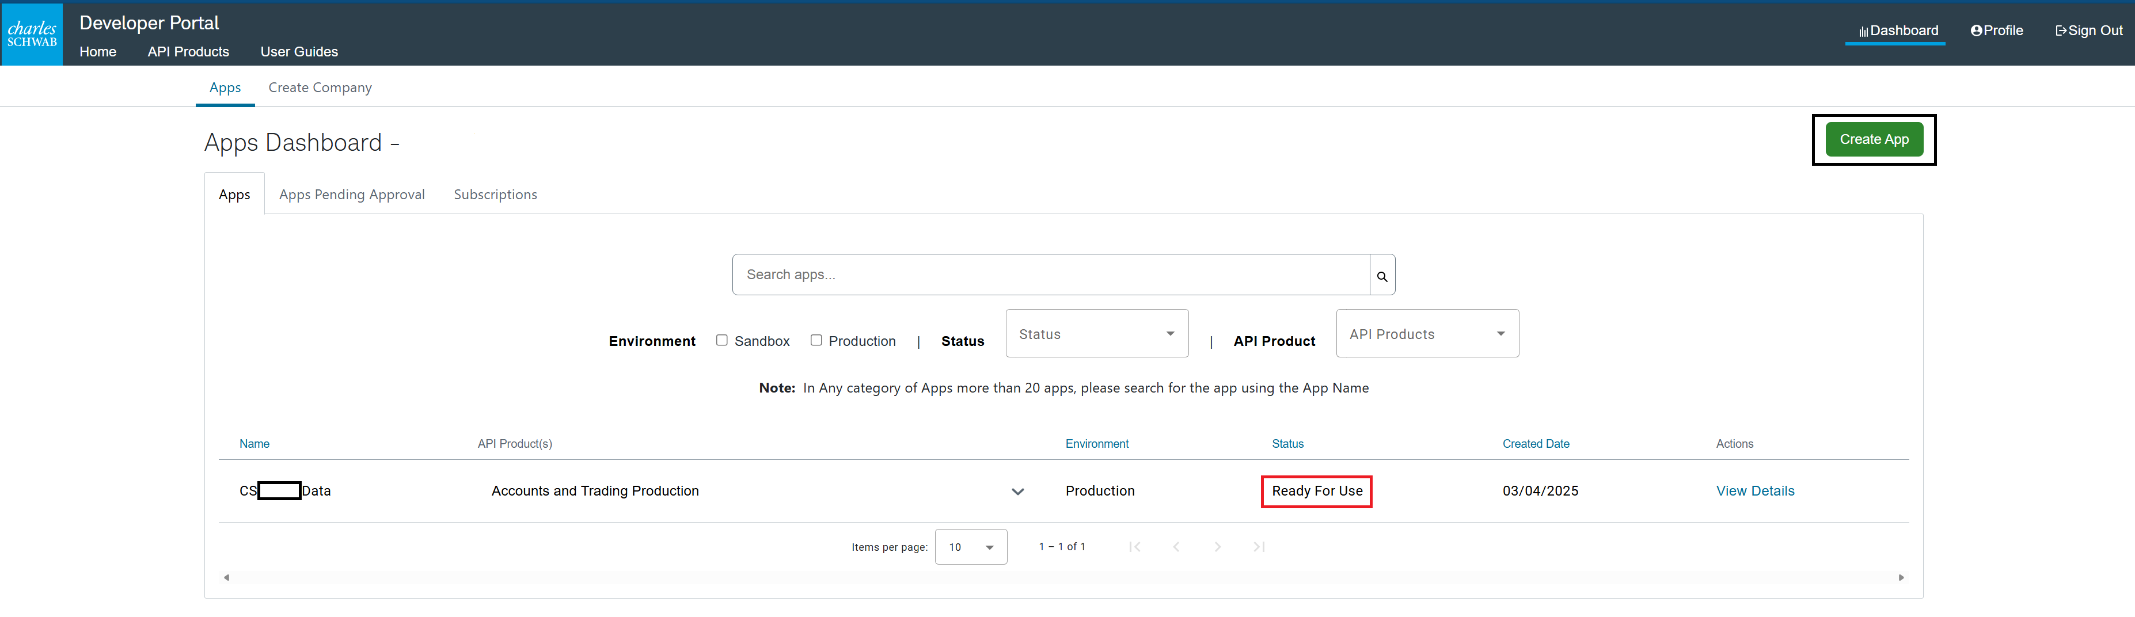Image resolution: width=2135 pixels, height=617 pixels.
Task: Sort by the Status column header
Action: tap(1287, 444)
